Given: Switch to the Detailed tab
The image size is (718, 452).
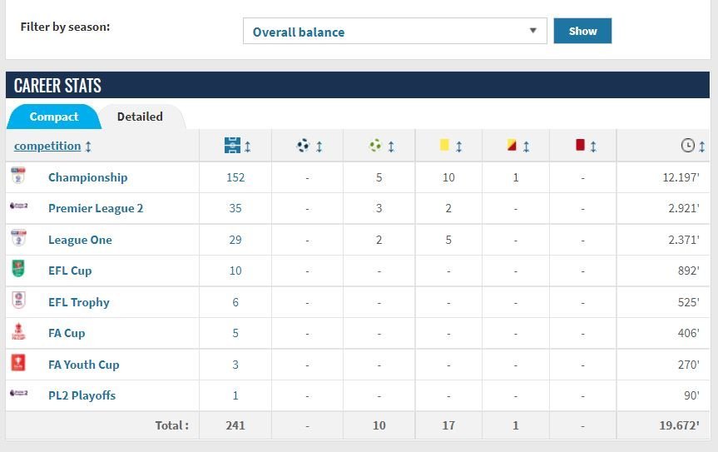Looking at the screenshot, I should [140, 117].
